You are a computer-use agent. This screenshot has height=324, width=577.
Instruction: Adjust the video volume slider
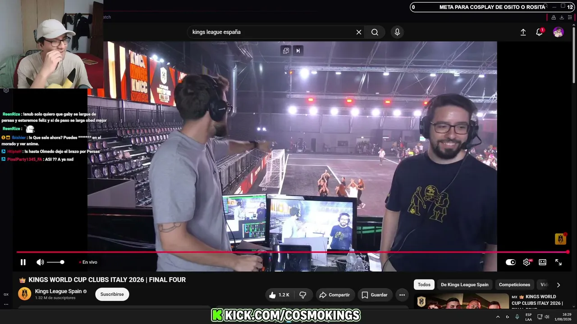point(55,262)
